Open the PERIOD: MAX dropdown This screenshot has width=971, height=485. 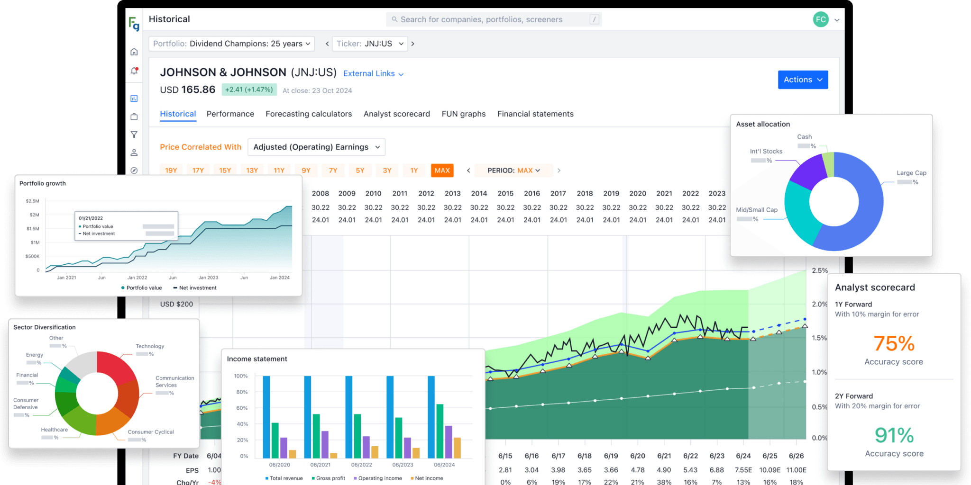point(513,170)
